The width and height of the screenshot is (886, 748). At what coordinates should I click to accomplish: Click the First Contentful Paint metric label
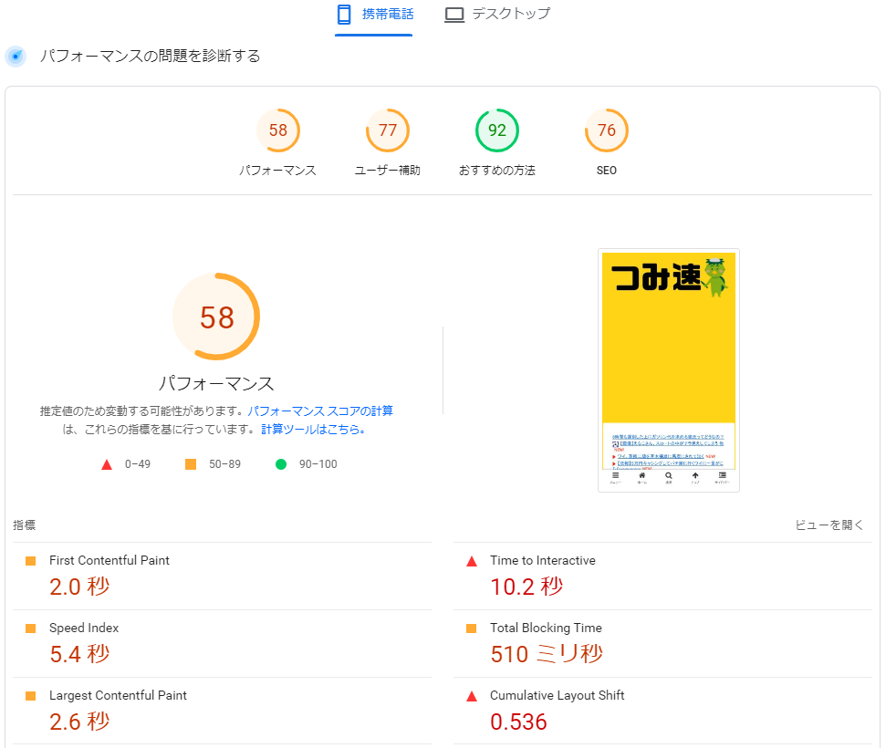point(109,560)
